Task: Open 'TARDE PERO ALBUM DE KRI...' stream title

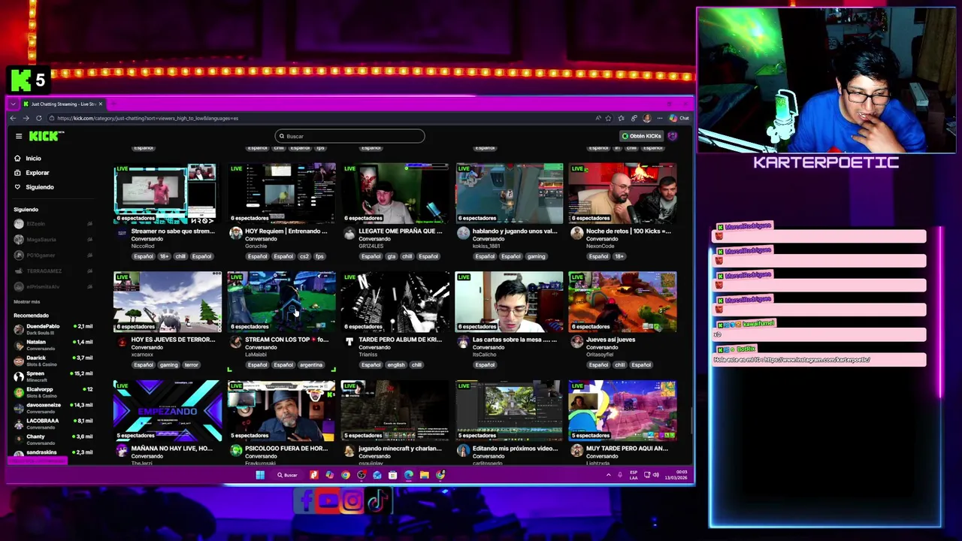Action: pos(400,340)
